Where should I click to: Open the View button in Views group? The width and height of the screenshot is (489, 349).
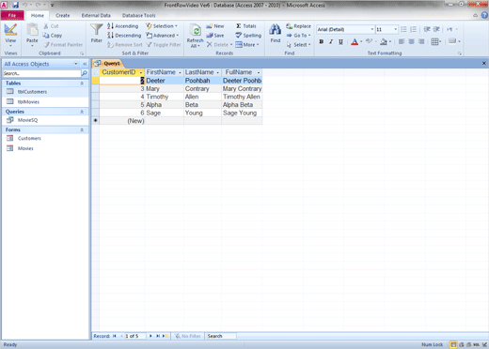click(x=10, y=35)
